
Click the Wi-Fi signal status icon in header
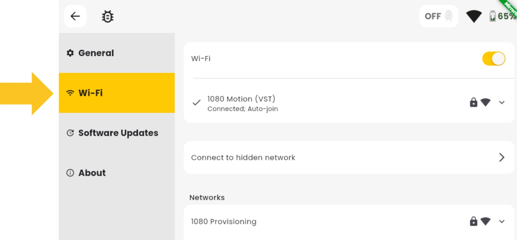(x=474, y=16)
